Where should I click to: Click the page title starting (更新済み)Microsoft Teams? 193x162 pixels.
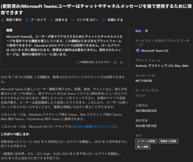click(x=96, y=9)
